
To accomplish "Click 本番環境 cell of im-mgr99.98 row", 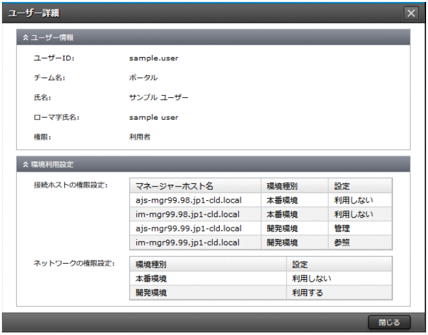I will click(x=294, y=214).
